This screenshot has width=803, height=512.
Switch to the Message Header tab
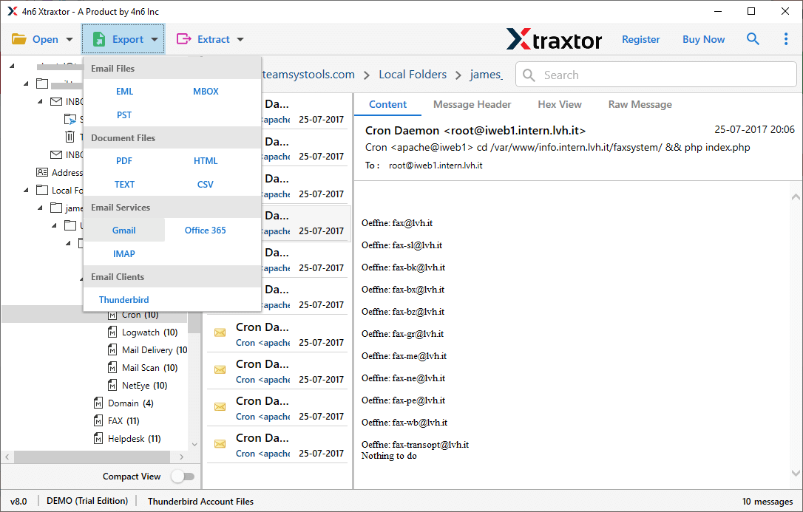tap(472, 104)
